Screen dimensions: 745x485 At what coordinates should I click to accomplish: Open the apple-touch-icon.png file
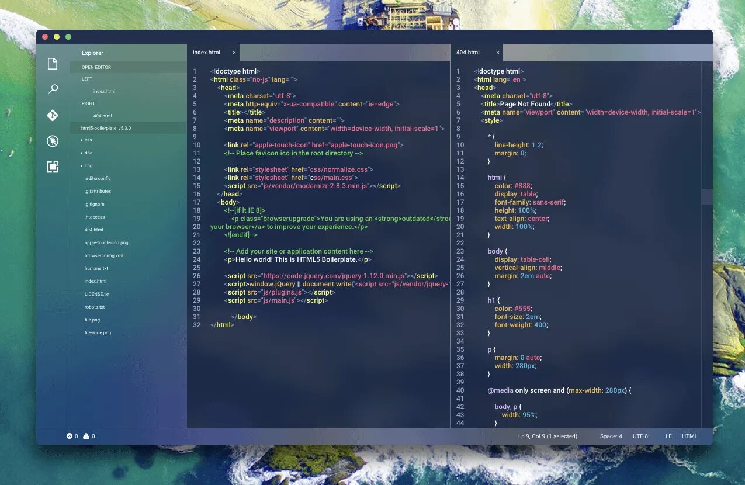point(106,243)
